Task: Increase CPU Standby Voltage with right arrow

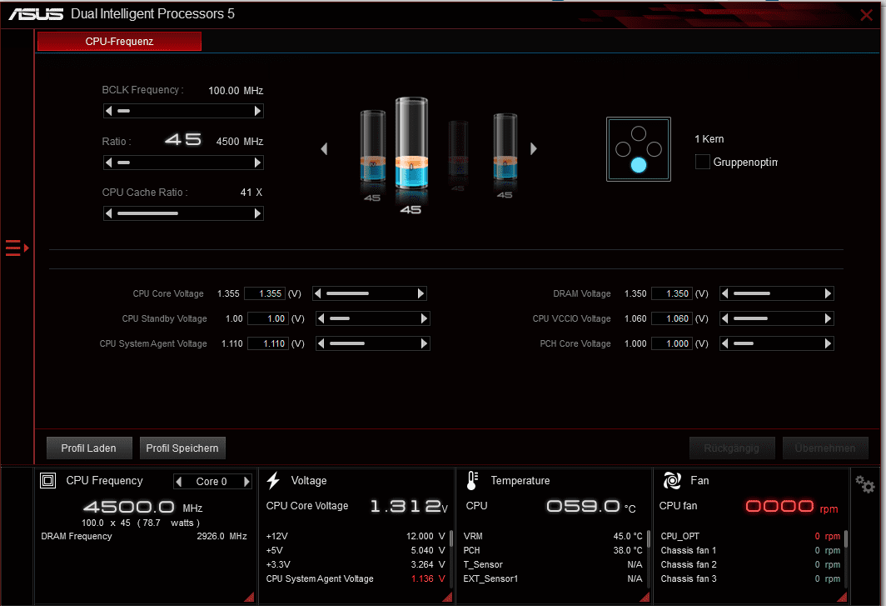Action: pos(424,318)
